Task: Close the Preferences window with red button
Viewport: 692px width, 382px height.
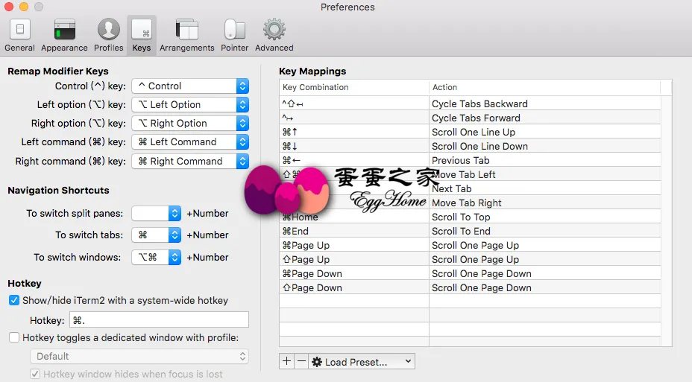Action: [x=9, y=7]
